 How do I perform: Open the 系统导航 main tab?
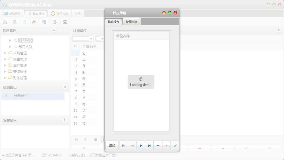pos(12,14)
